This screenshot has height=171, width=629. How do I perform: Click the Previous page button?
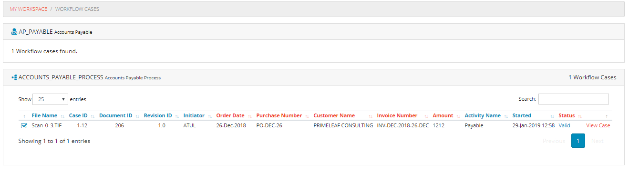554,141
